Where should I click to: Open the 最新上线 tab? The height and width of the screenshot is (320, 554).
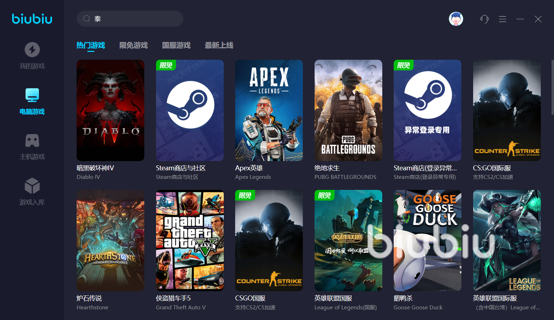(x=219, y=45)
